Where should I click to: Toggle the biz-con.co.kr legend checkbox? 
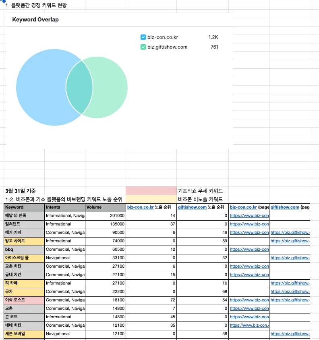coord(143,37)
